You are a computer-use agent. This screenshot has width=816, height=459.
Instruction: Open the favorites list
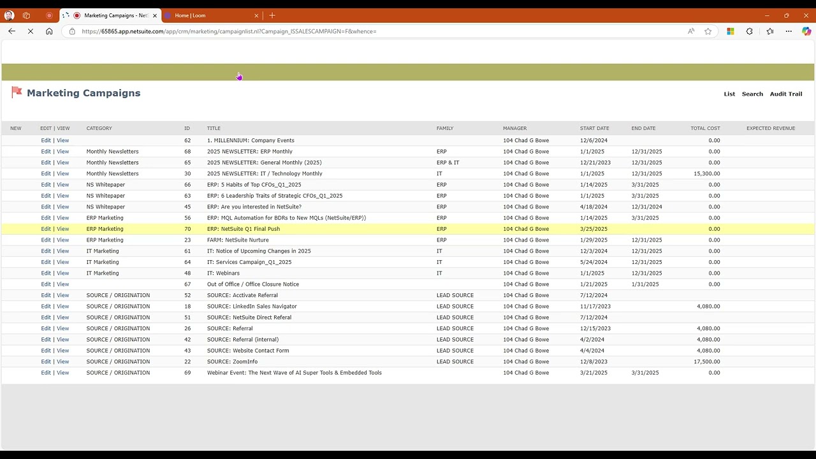click(x=770, y=31)
